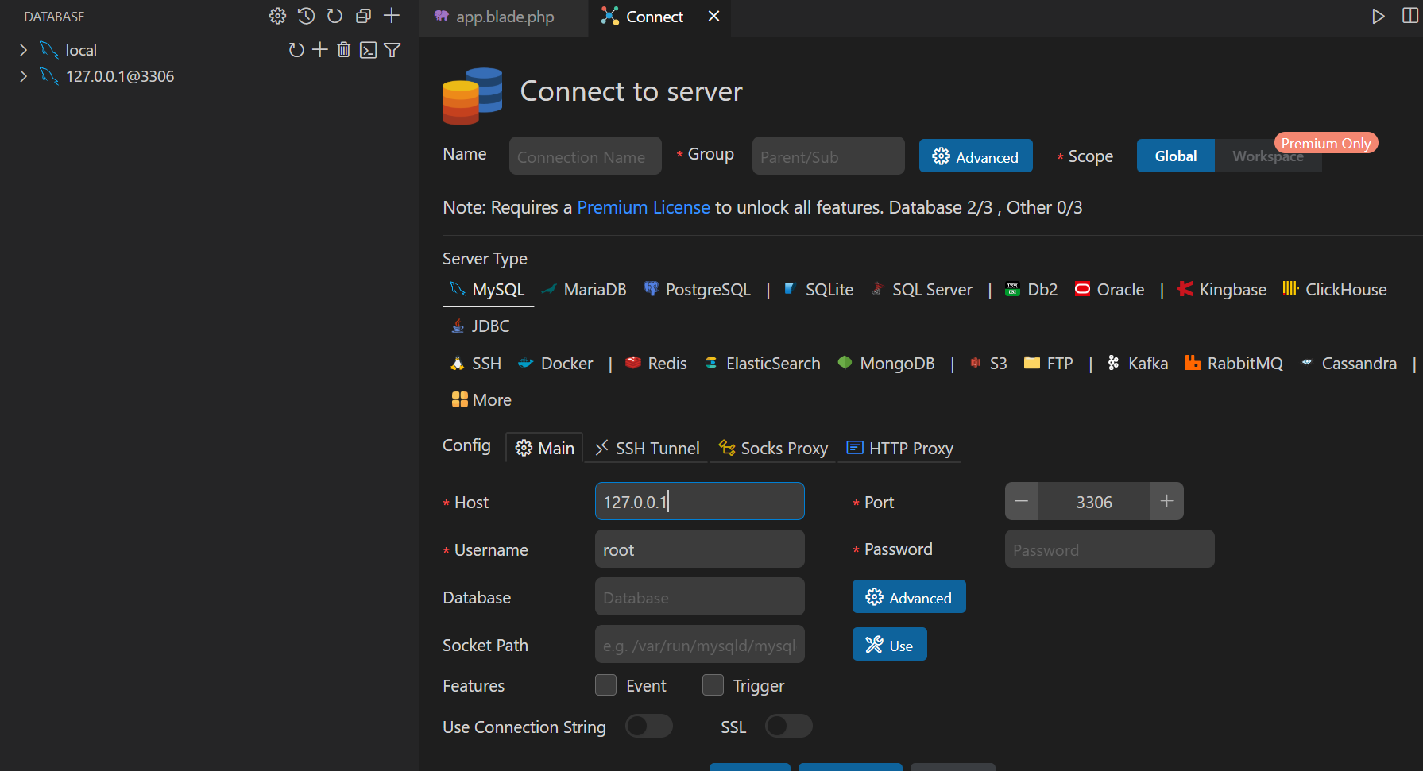Viewport: 1423px width, 771px height.
Task: Add new connection with plus in DATABASE header
Action: tap(392, 16)
